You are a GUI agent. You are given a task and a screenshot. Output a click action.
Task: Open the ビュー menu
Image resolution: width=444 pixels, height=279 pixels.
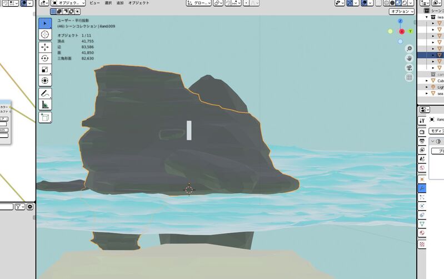point(94,3)
